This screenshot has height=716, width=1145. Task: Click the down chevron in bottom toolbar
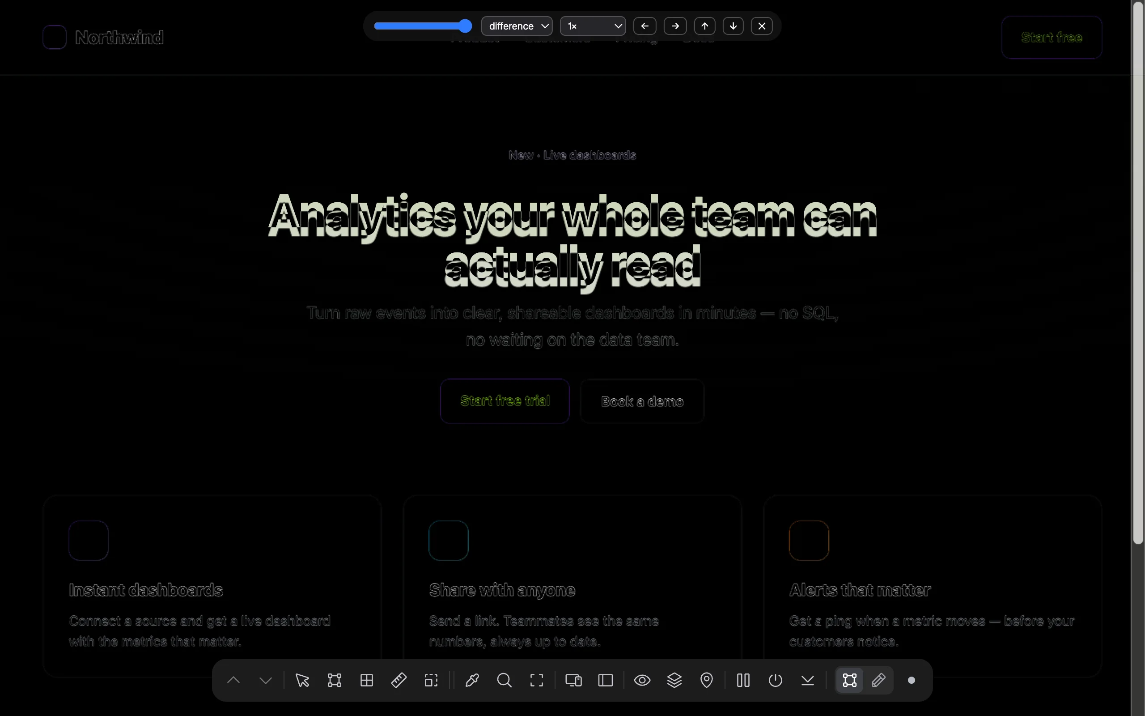point(266,681)
